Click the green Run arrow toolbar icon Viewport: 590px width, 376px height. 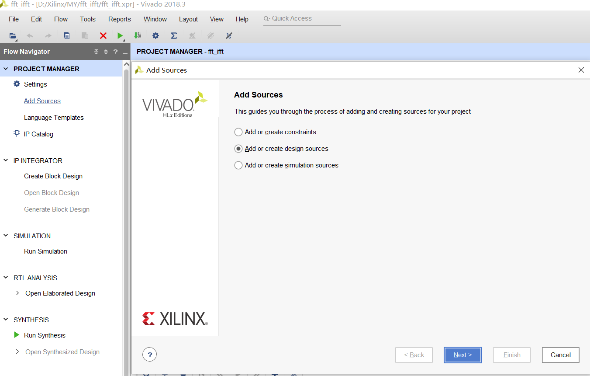(120, 36)
